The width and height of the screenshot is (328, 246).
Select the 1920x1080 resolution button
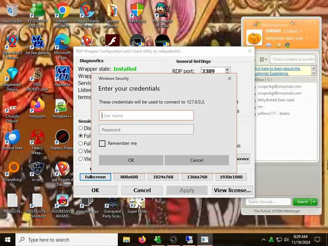[231, 177]
